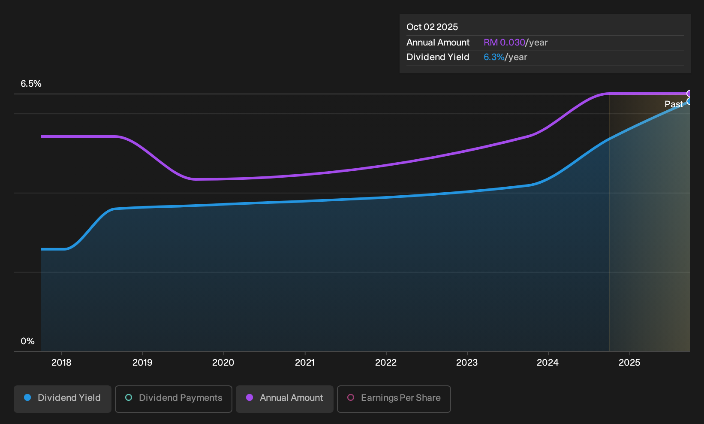Image resolution: width=704 pixels, height=424 pixels.
Task: Click the 2018 x-axis label
Action: pos(61,363)
